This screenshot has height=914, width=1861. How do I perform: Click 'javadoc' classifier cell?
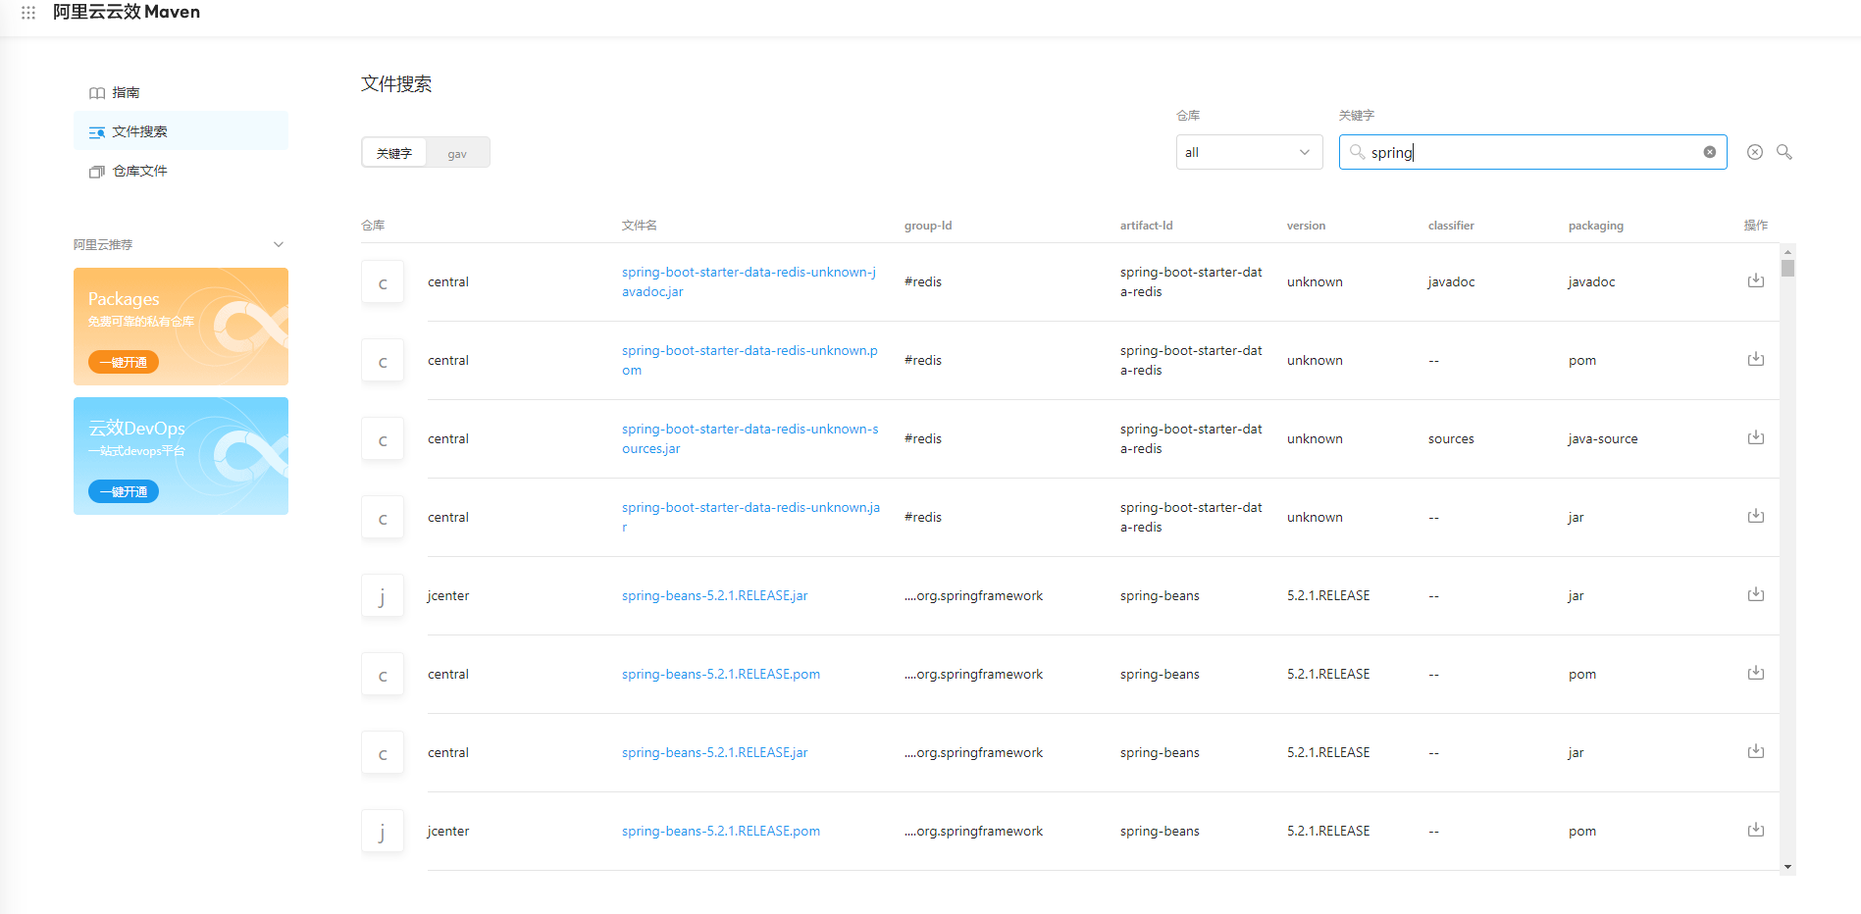tap(1451, 281)
